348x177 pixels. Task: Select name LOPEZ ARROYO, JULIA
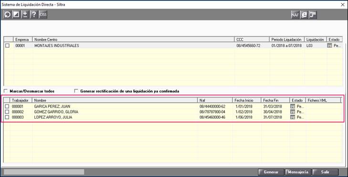click(53, 117)
